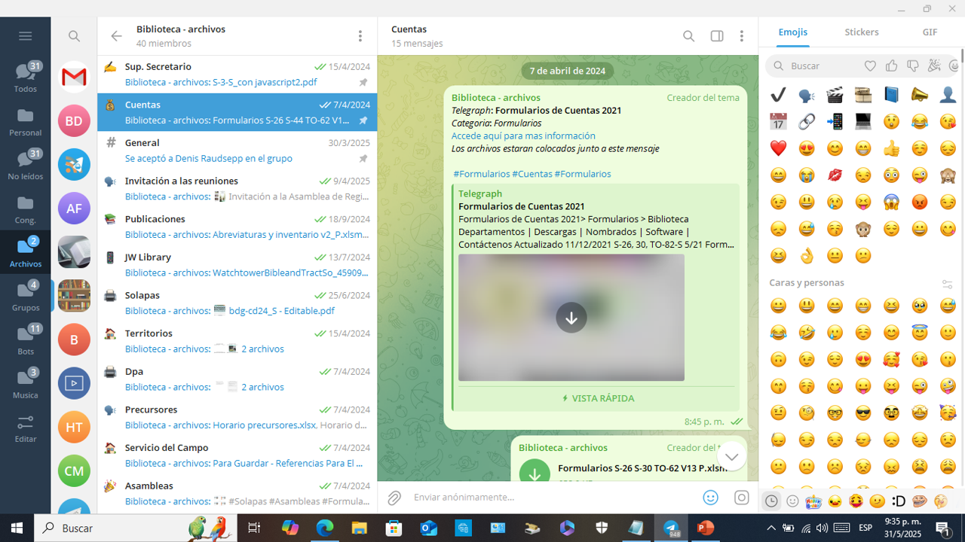Image resolution: width=965 pixels, height=542 pixels.
Task: Open the Grupos chat folder
Action: coord(25,296)
